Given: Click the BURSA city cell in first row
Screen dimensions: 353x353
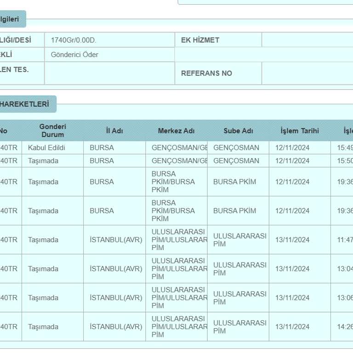Looking at the screenshot, I should click(102, 148).
